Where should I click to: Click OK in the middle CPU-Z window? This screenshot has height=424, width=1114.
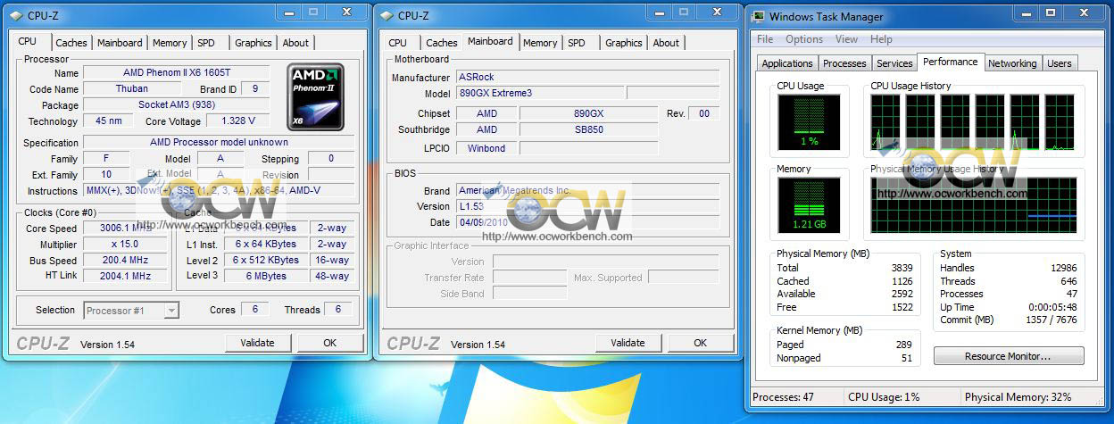[701, 343]
